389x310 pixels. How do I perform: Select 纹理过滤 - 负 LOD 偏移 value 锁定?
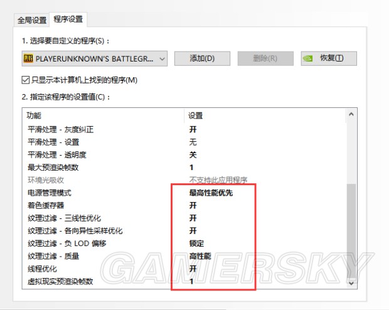(196, 243)
